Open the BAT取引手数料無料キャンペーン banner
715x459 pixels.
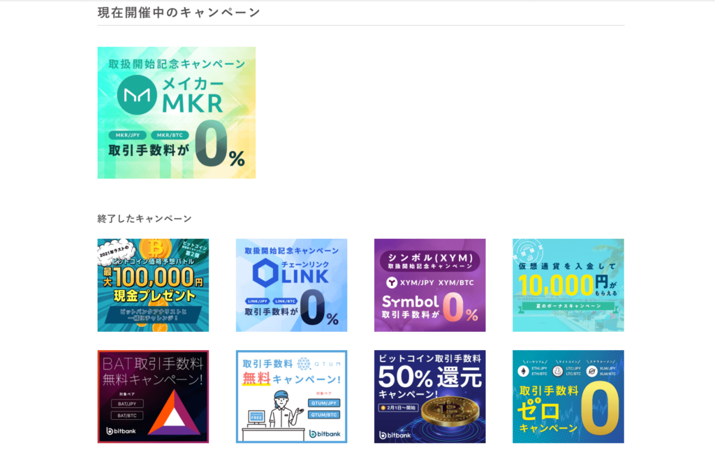coord(153,397)
